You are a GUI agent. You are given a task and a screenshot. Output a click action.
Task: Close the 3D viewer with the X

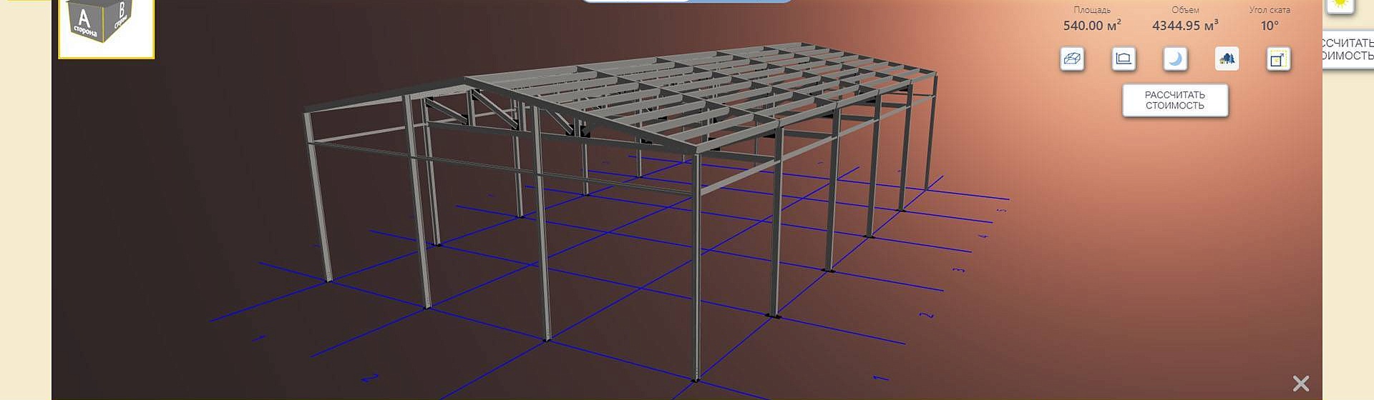coord(1301,384)
